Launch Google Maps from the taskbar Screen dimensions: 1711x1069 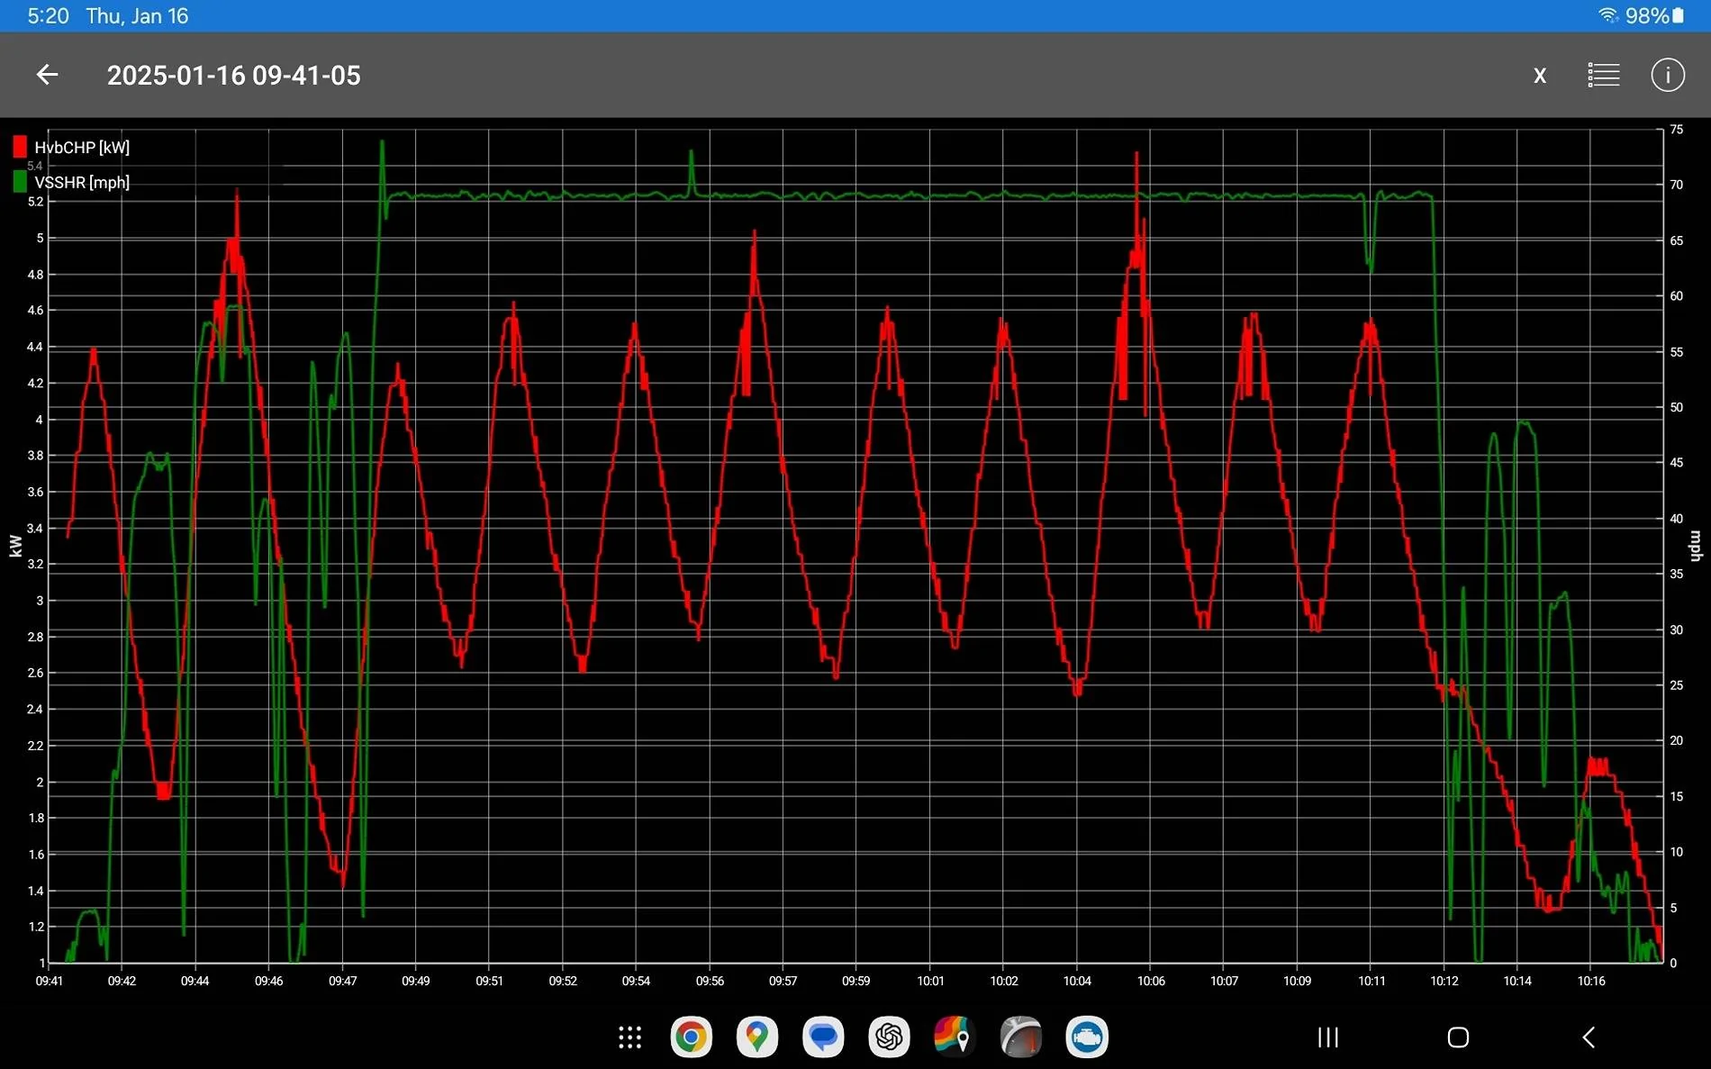click(756, 1037)
